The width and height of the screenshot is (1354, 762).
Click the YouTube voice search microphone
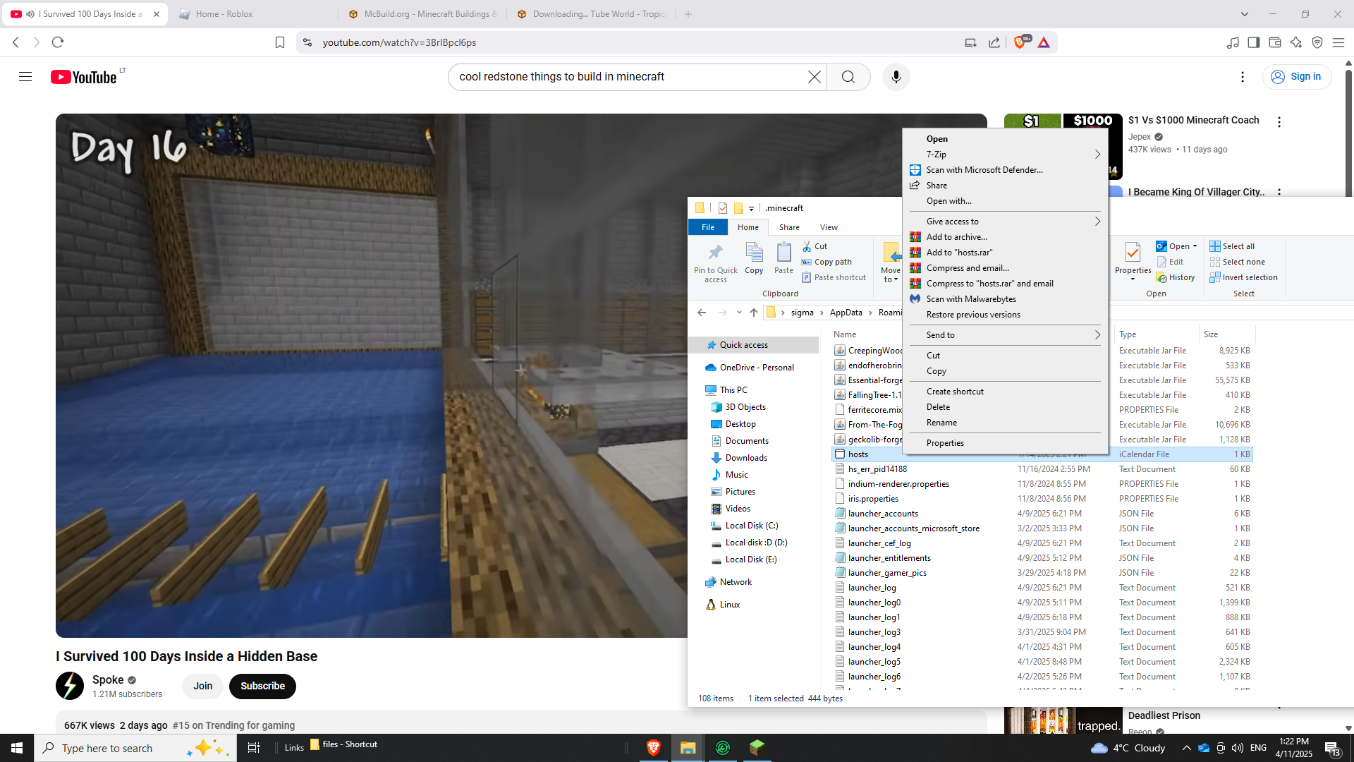896,77
